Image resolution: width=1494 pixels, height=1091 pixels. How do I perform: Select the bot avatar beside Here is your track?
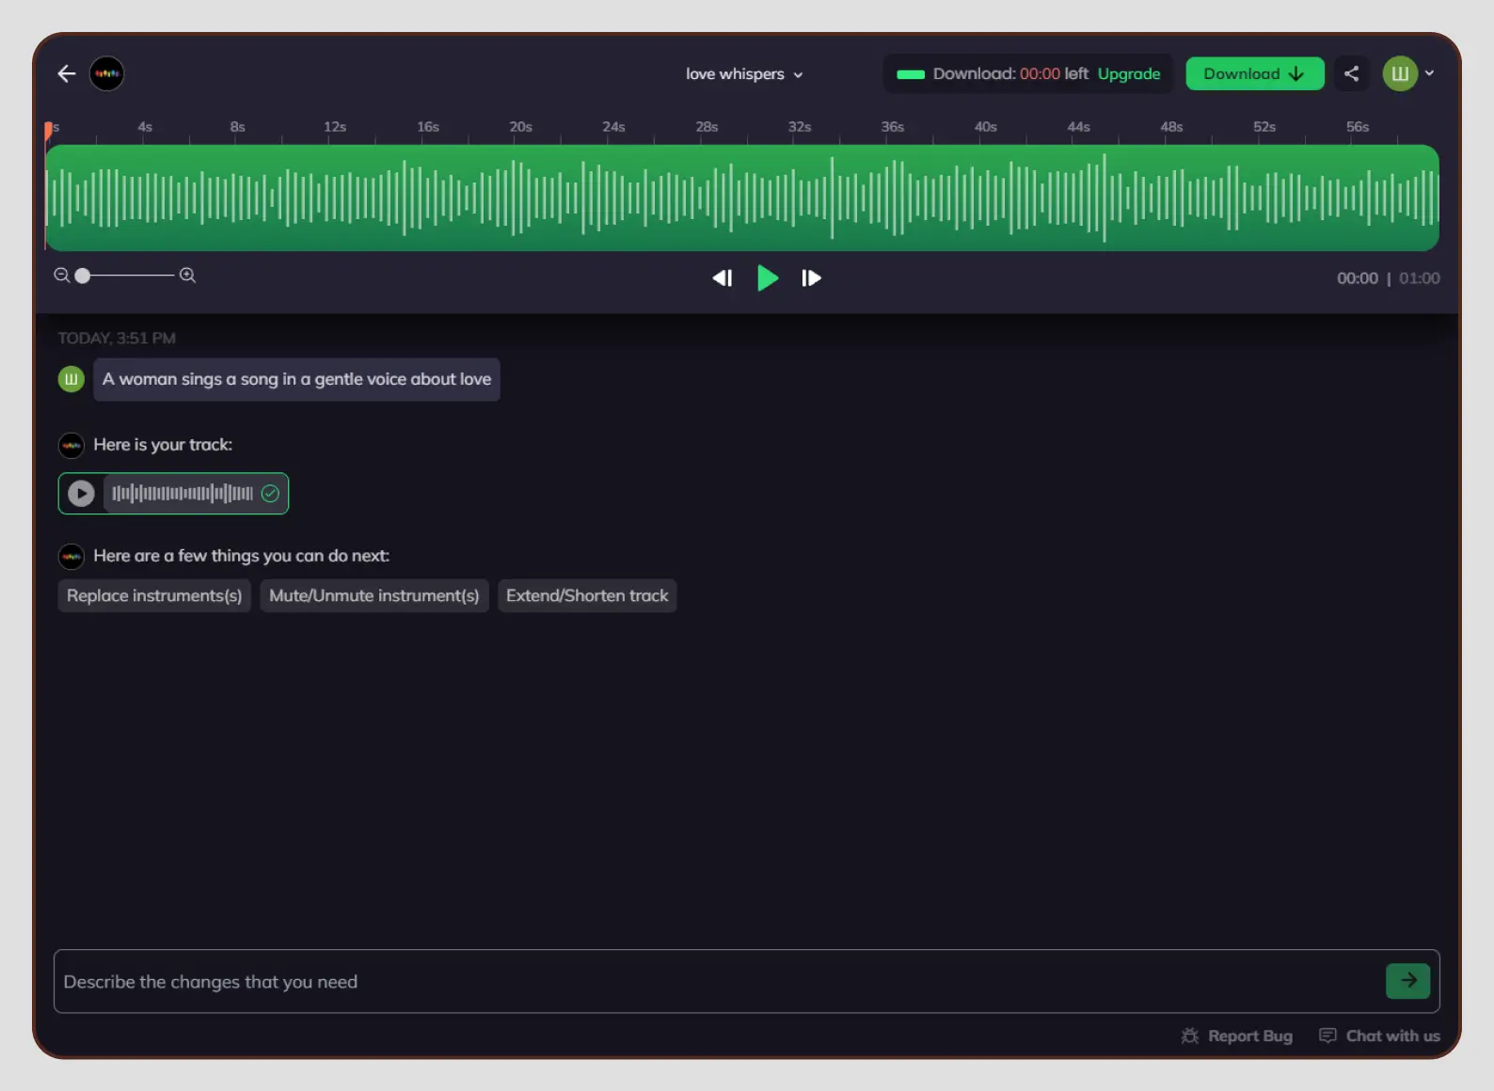tap(72, 445)
